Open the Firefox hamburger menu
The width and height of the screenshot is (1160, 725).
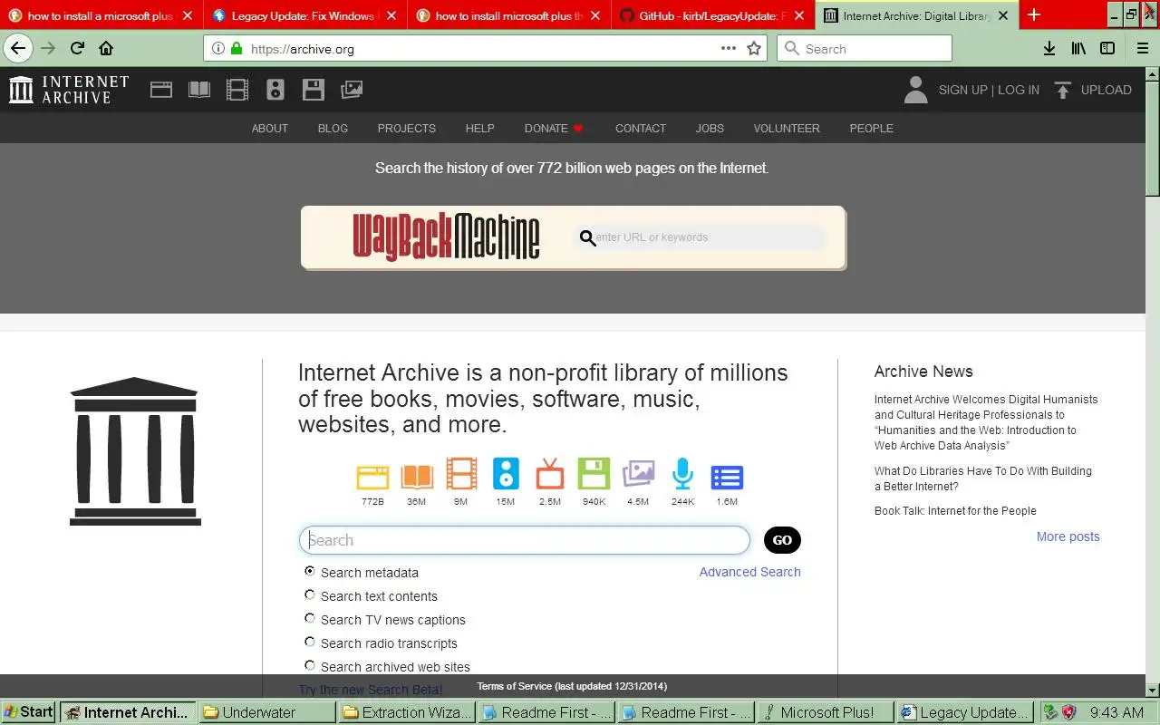pyautogui.click(x=1142, y=49)
